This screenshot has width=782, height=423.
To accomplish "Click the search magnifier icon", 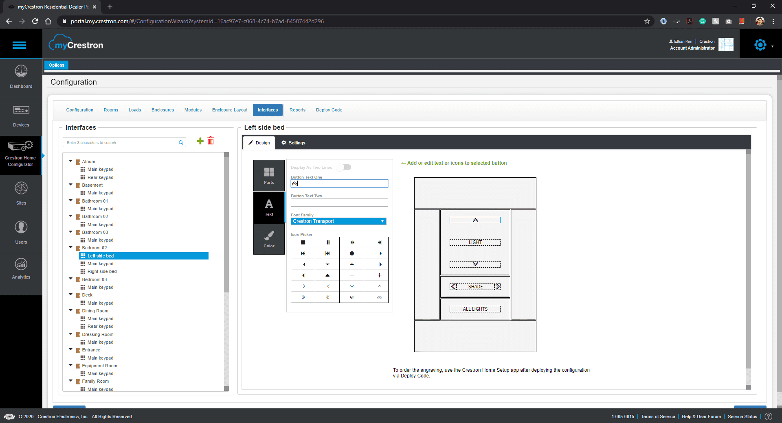I will click(181, 143).
